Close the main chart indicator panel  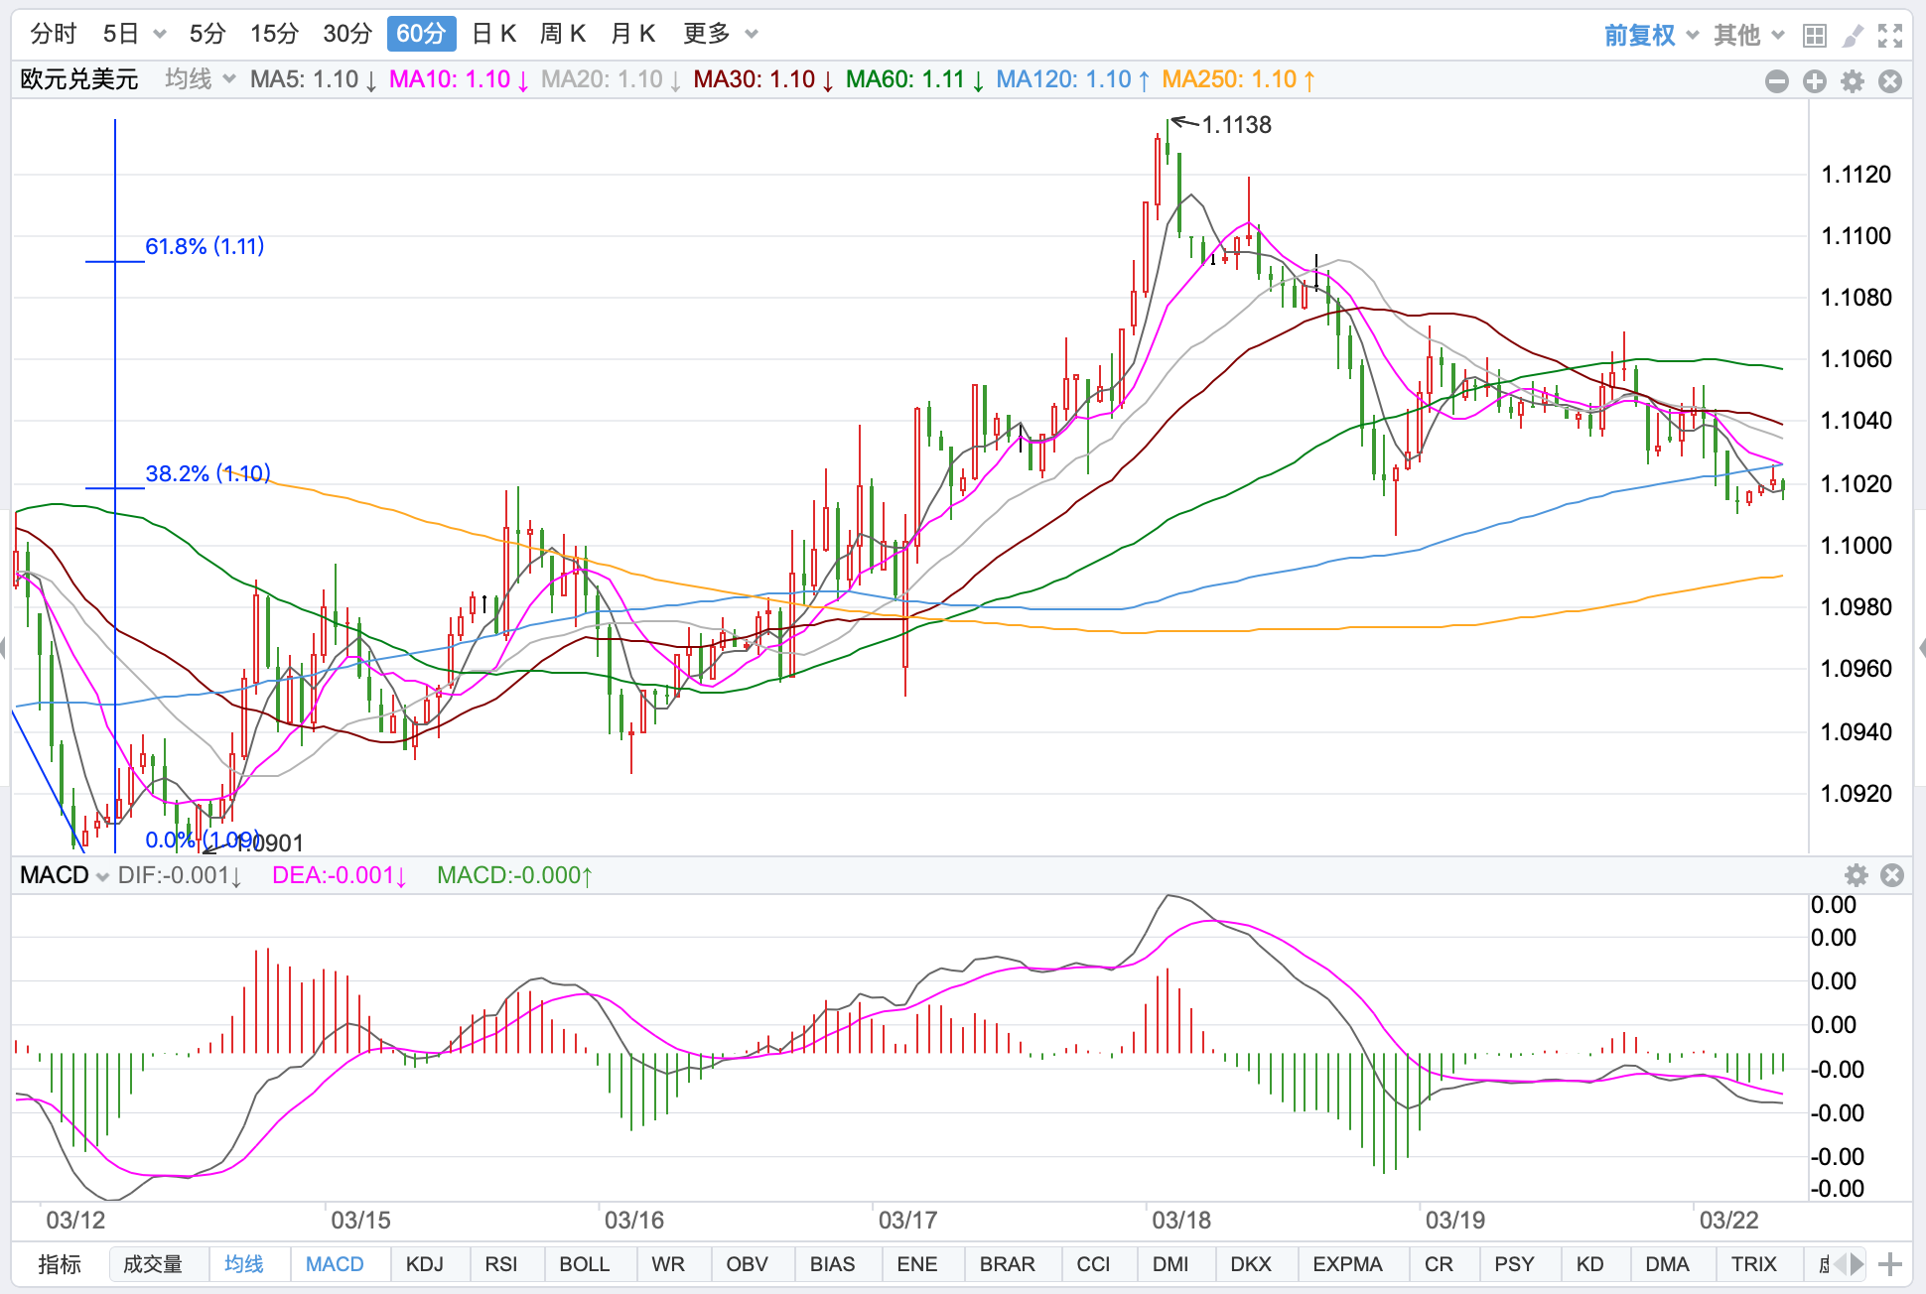coord(1890,81)
